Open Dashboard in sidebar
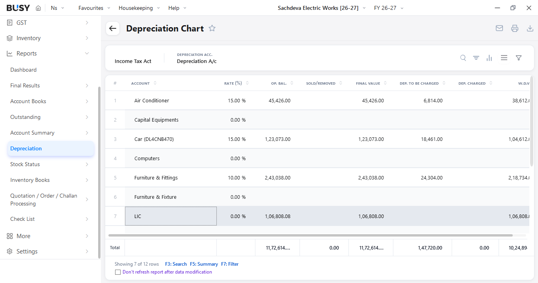The height and width of the screenshot is (283, 538). [x=23, y=70]
